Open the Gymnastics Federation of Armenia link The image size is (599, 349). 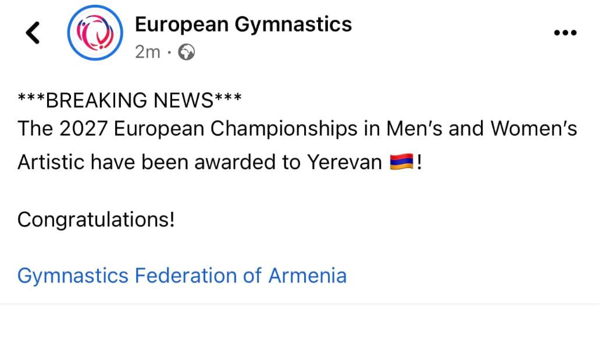tap(182, 275)
